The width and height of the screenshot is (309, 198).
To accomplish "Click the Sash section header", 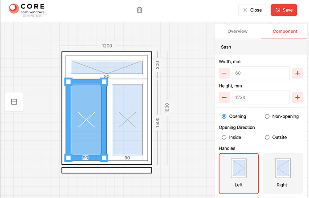I will click(x=261, y=47).
